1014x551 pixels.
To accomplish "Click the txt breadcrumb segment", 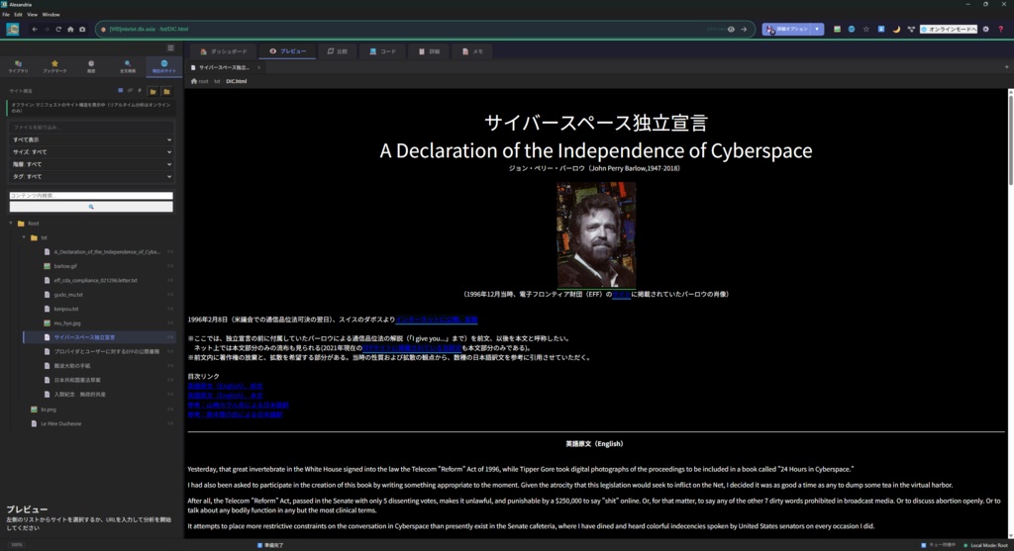I will coord(217,81).
